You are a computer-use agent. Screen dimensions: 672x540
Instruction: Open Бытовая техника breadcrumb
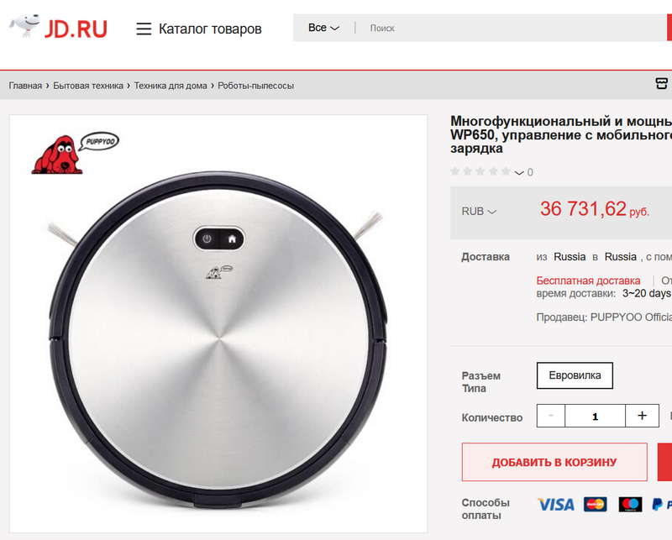tap(88, 86)
